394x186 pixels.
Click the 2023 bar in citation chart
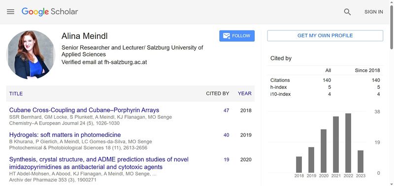point(361,161)
